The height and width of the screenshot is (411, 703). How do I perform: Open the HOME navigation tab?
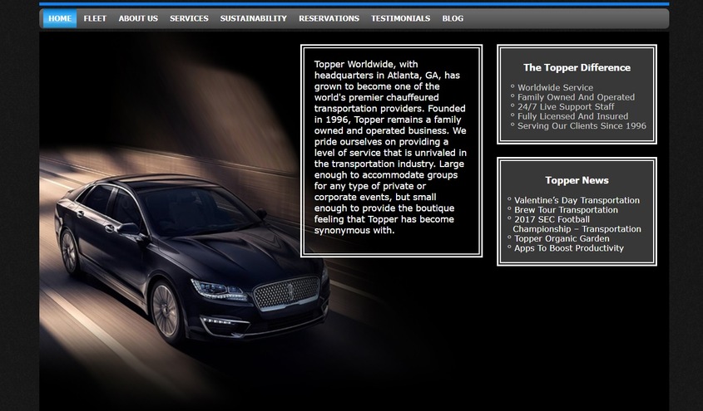pyautogui.click(x=60, y=18)
